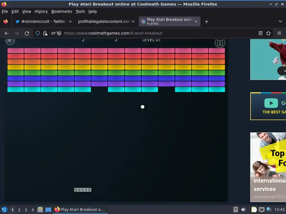This screenshot has width=286, height=214.
Task: Open Firefox hamburger application menu
Action: pyautogui.click(x=279, y=33)
